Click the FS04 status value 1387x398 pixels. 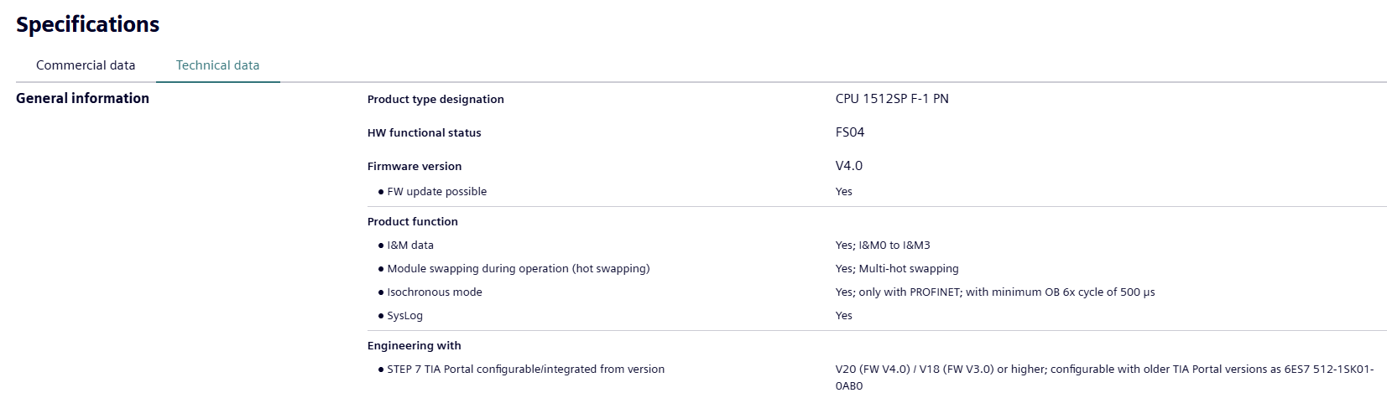coord(849,132)
